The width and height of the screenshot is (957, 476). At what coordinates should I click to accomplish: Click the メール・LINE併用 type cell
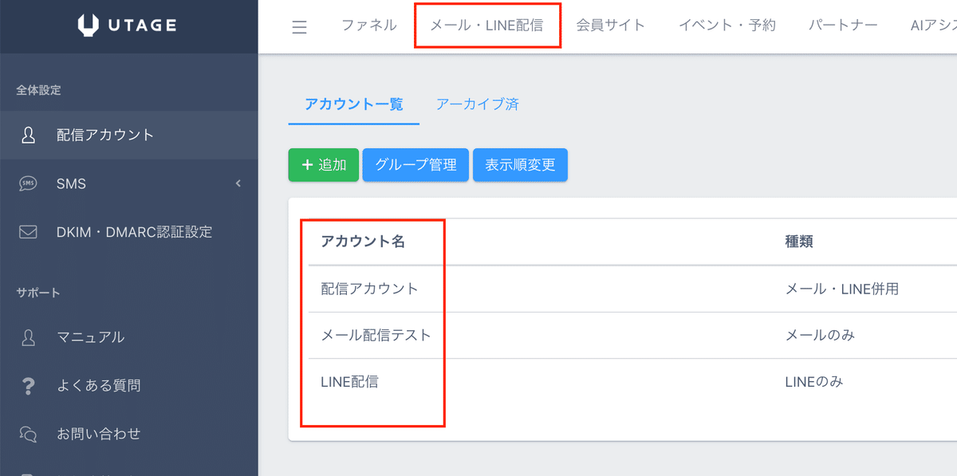click(x=842, y=289)
